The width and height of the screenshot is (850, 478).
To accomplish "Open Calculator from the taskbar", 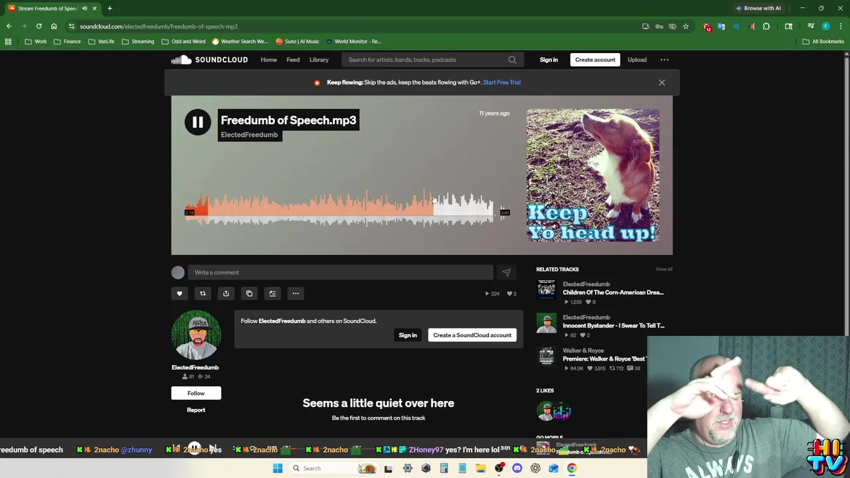I will pos(444,468).
